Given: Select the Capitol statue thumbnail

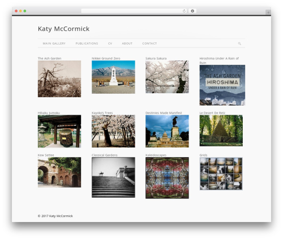Looking at the screenshot, I should coord(167,131).
